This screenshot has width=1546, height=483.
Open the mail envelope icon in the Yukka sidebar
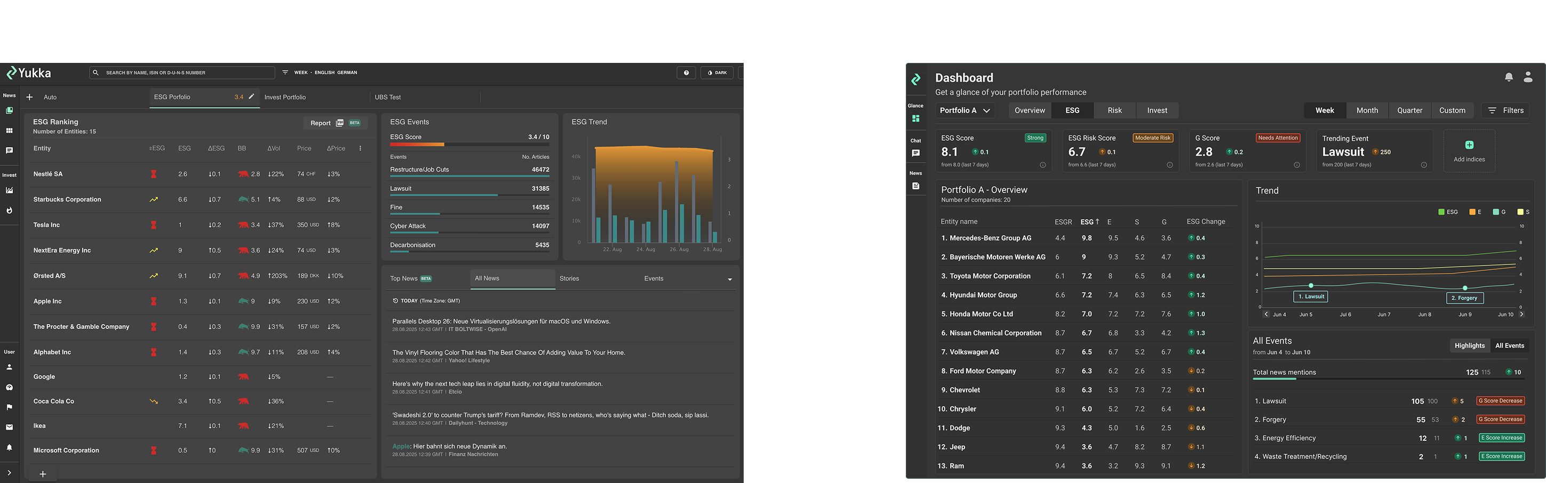coord(9,427)
